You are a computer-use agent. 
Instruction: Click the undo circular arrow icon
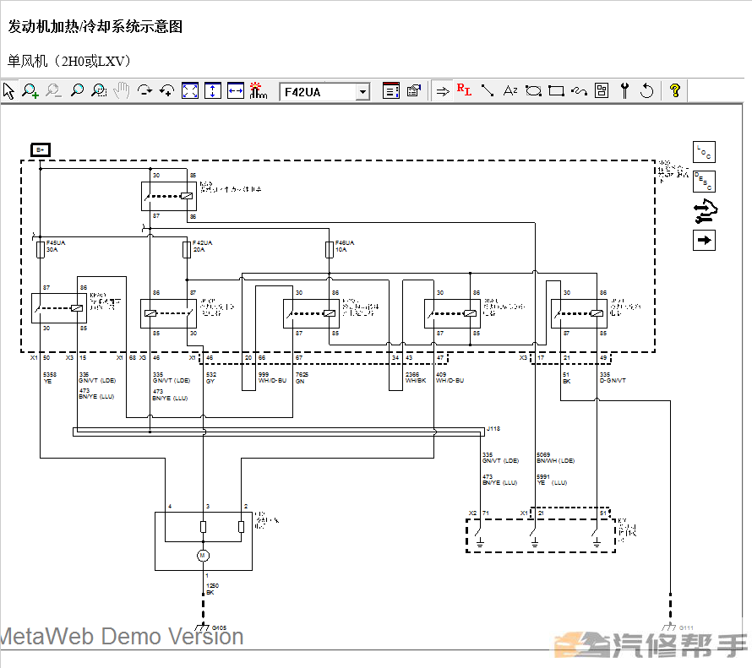647,90
